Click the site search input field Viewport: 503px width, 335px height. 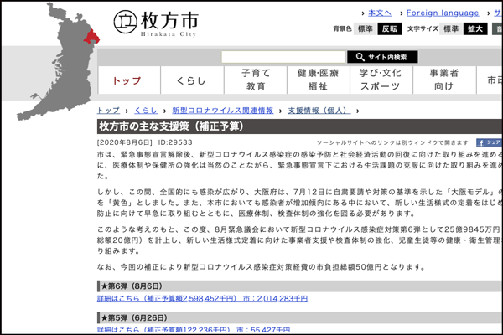point(283,57)
